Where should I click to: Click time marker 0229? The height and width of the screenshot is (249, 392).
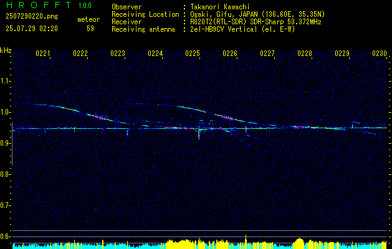click(342, 54)
